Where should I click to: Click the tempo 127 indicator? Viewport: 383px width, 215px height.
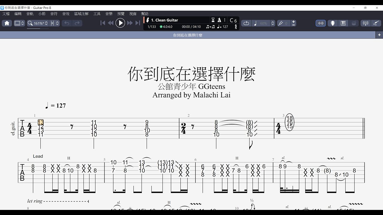pos(222,27)
